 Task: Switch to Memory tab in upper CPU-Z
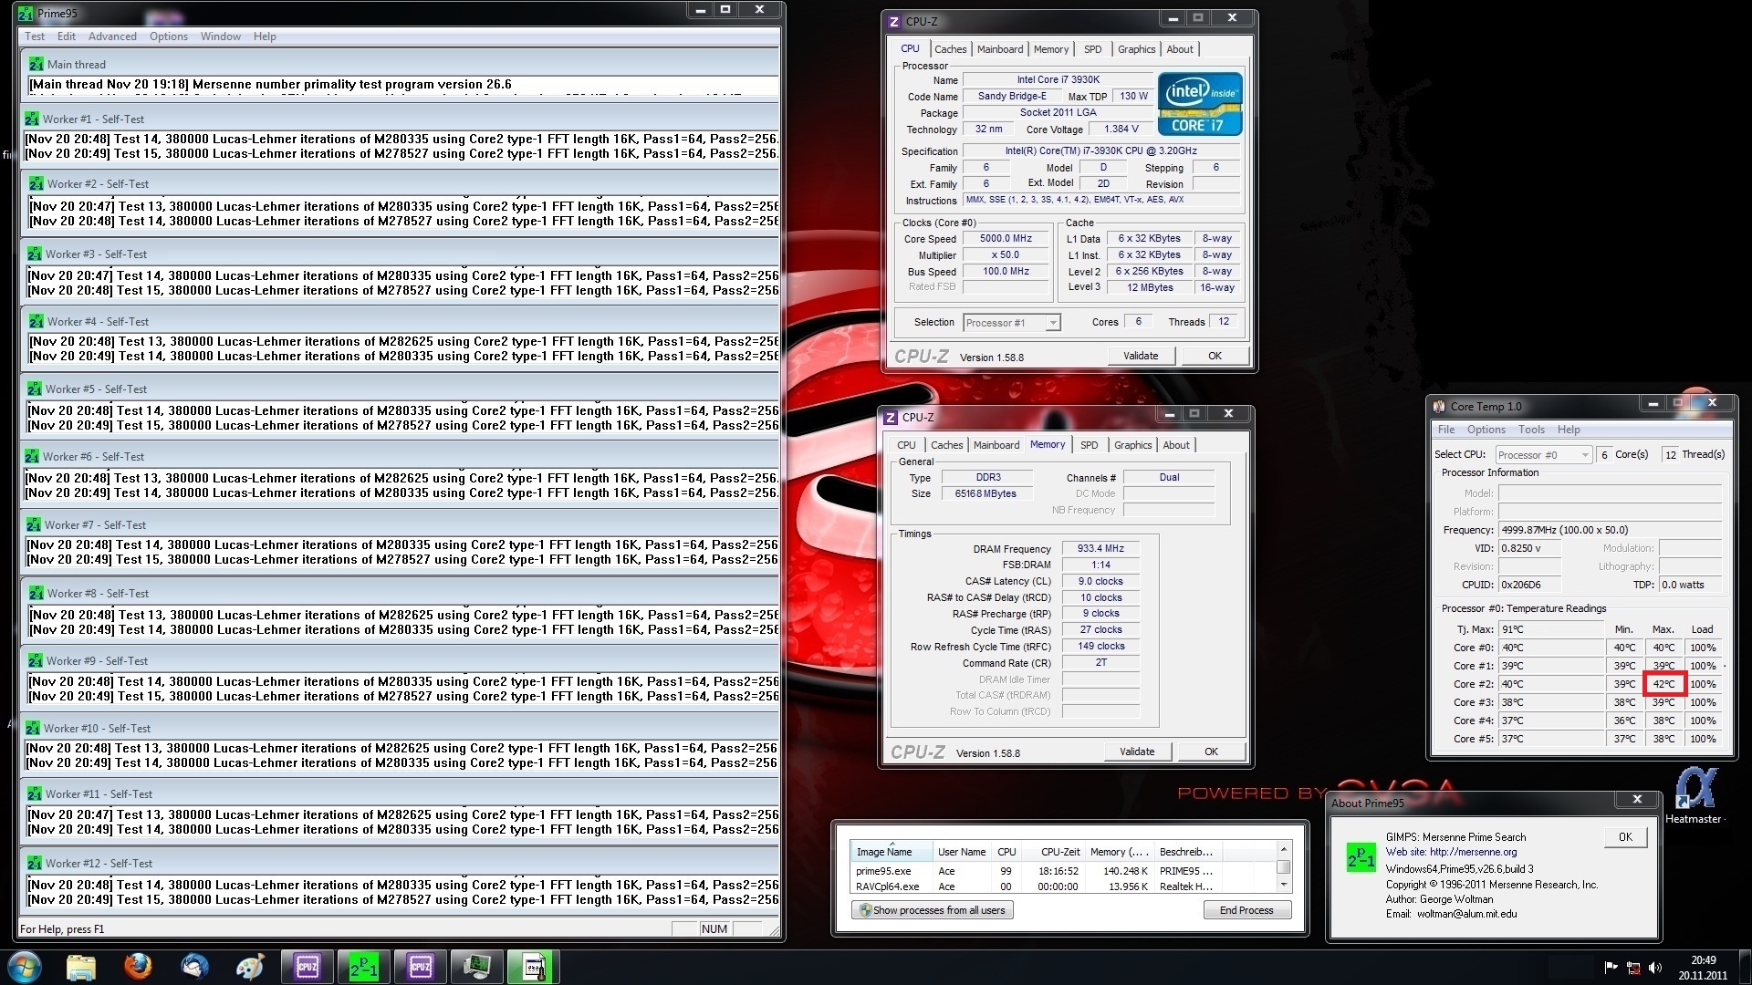click(1051, 49)
